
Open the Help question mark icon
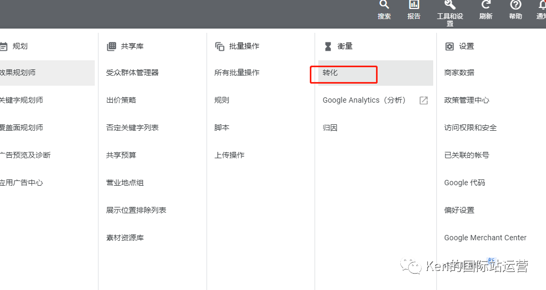coord(515,5)
